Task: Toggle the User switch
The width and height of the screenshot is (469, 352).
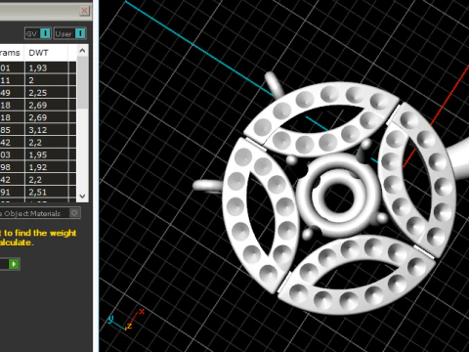Action: coord(69,33)
